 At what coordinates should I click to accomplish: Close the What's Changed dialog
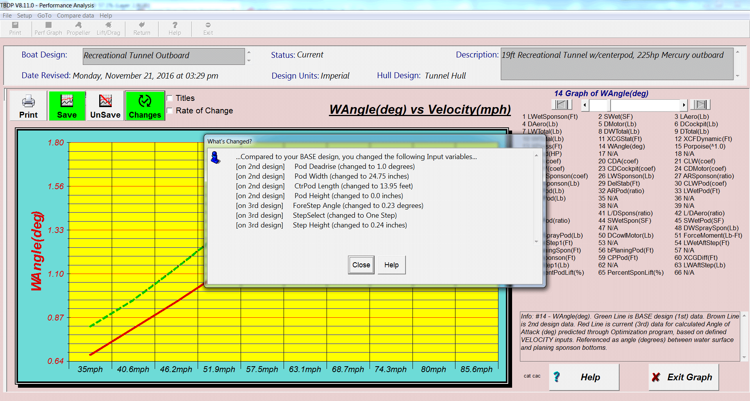tap(361, 265)
